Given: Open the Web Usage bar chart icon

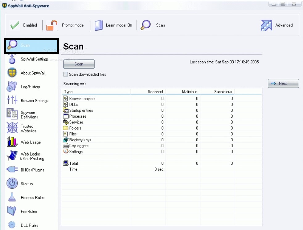Looking at the screenshot, I should coord(12,142).
